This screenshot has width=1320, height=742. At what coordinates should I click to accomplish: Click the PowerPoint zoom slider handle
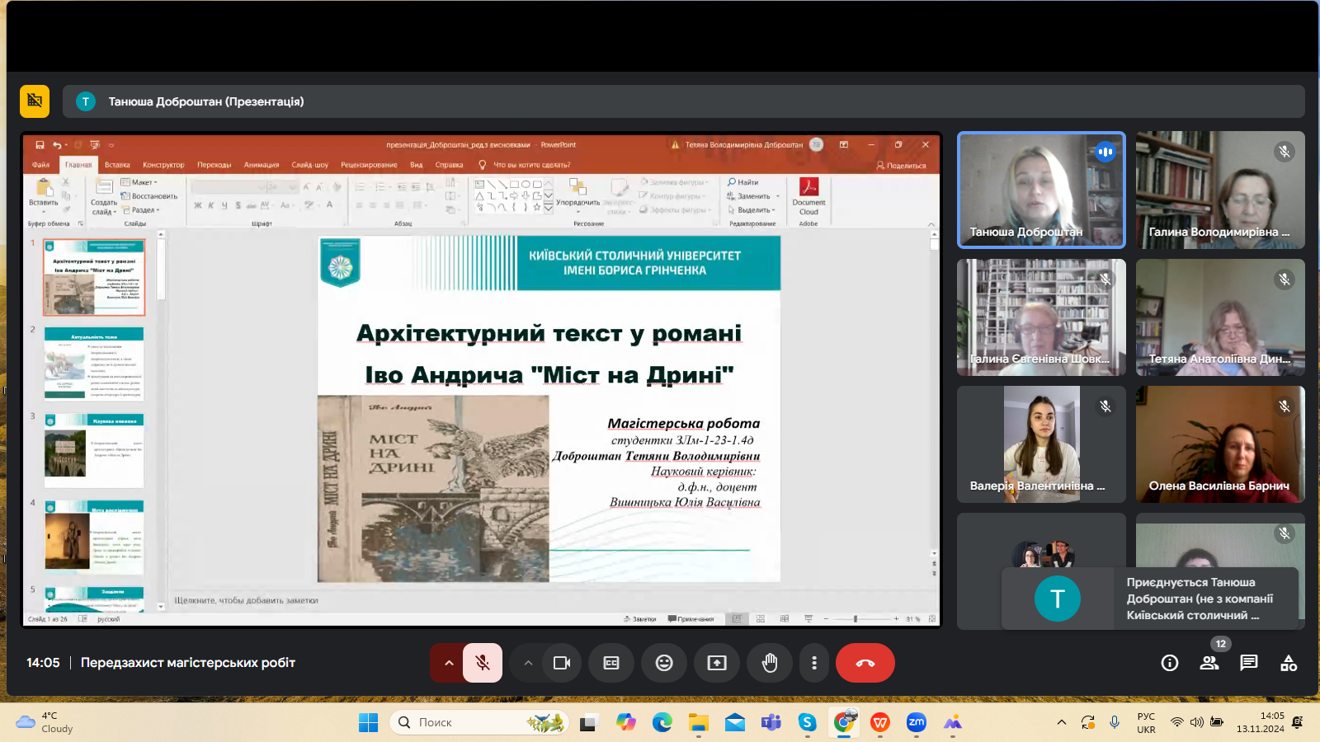[x=856, y=618]
